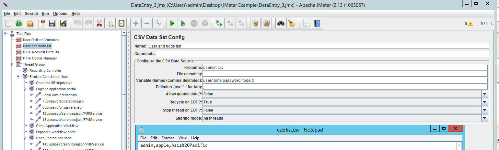Click the Redo arrow icon
This screenshot has height=150, width=499.
pyautogui.click(x=88, y=23)
